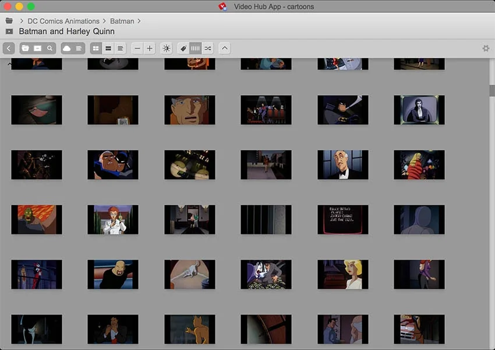Toggle the compact list view
This screenshot has width=495, height=350.
[108, 48]
